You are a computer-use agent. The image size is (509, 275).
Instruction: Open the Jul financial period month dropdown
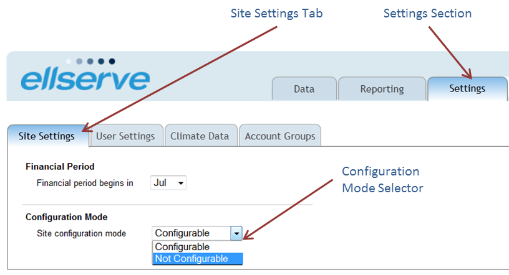pos(168,183)
